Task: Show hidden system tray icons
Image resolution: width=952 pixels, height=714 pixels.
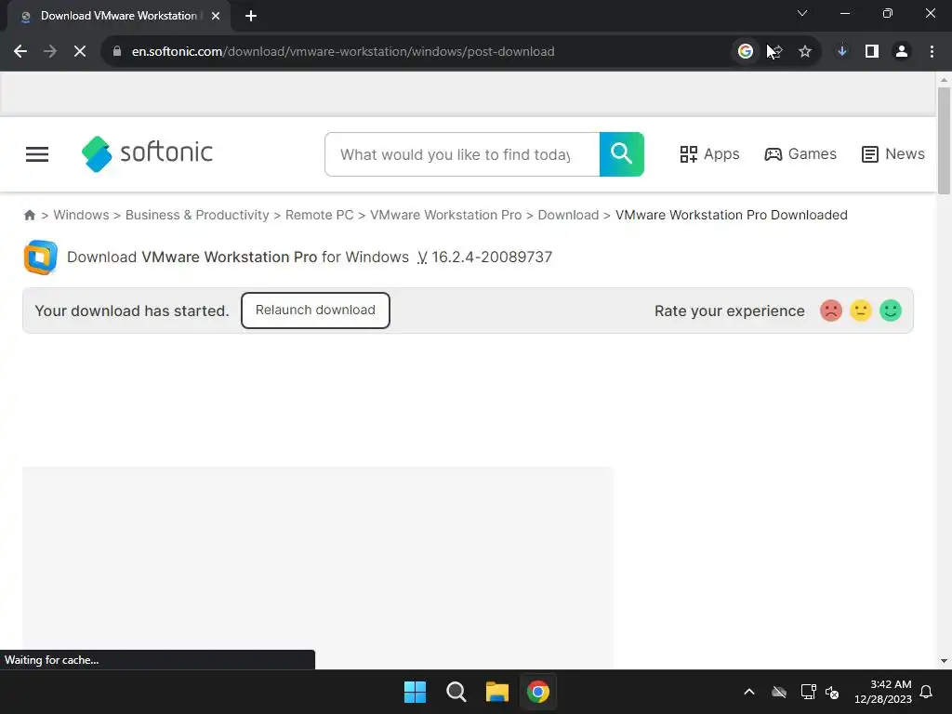Action: 749,692
